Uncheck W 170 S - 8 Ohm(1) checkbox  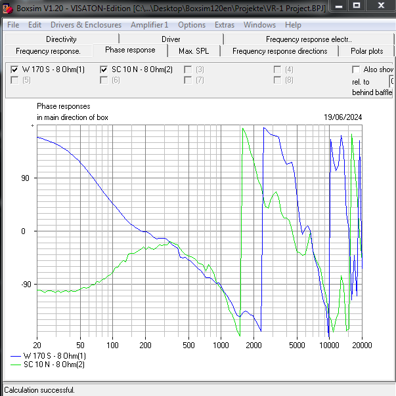coord(14,69)
